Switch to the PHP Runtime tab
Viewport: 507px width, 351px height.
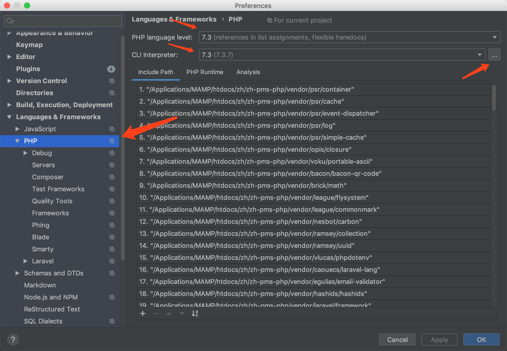pos(205,72)
